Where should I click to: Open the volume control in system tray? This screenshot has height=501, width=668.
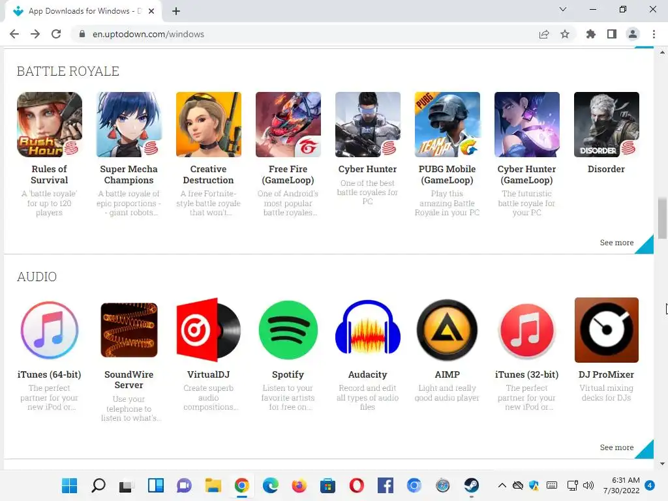tap(588, 485)
